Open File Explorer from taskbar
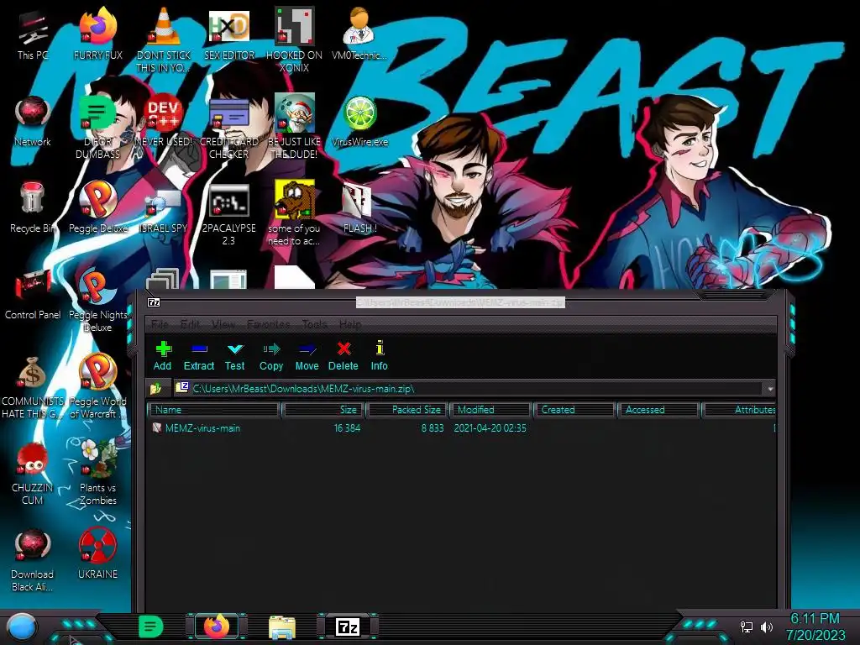The height and width of the screenshot is (645, 860). click(x=282, y=627)
